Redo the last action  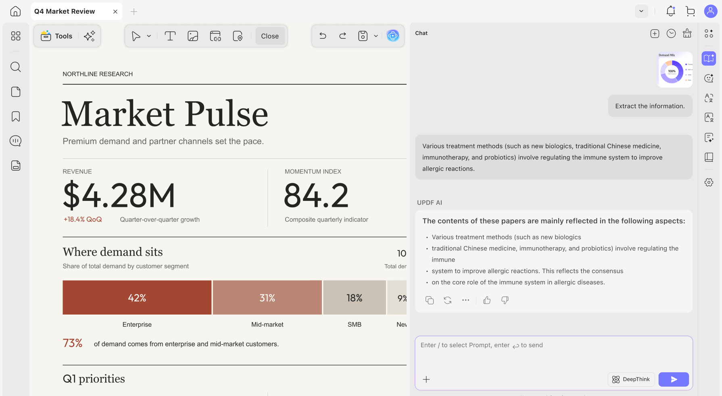click(x=343, y=36)
